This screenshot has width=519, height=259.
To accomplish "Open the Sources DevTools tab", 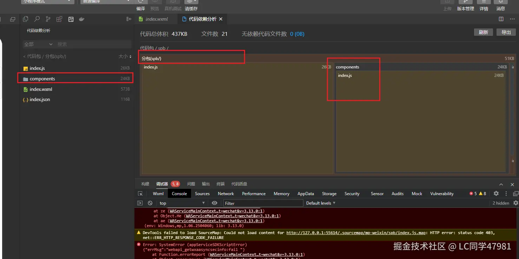I will pyautogui.click(x=202, y=193).
